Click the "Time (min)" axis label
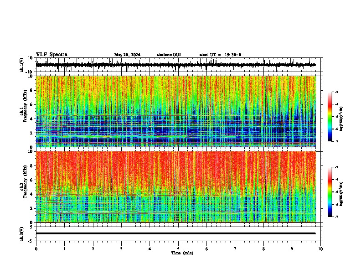The image size is (361, 279). [x=182, y=253]
